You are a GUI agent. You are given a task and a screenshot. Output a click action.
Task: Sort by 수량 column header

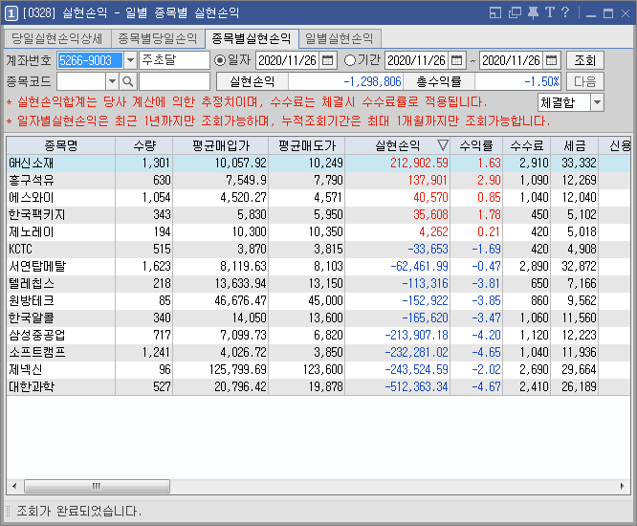coord(144,145)
